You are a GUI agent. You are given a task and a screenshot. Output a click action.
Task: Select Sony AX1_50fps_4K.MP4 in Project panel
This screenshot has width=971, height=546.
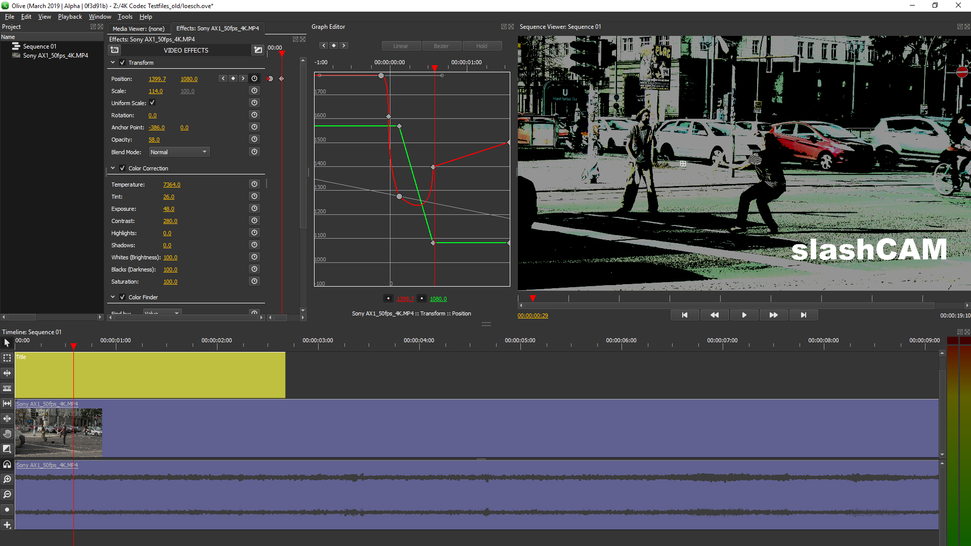pos(55,56)
